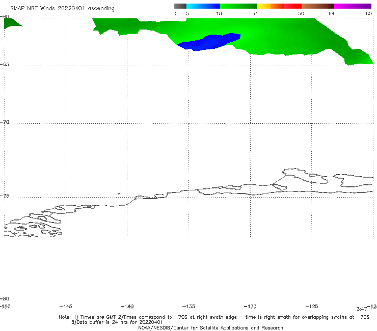Viewport: 377px width, 331px height.
Task: Click the 'NOAA/NESDIS/Center for Satellite Applications' credit
Action: (x=210, y=328)
